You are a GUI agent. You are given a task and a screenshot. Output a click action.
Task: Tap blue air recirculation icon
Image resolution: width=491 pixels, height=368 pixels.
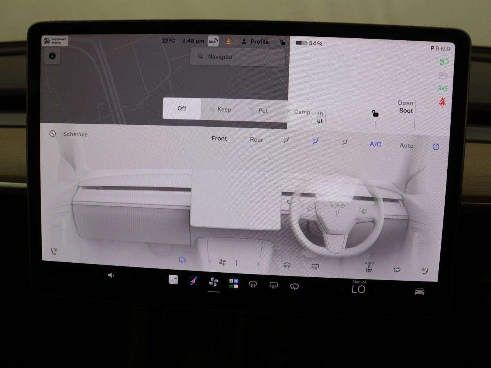click(x=182, y=260)
